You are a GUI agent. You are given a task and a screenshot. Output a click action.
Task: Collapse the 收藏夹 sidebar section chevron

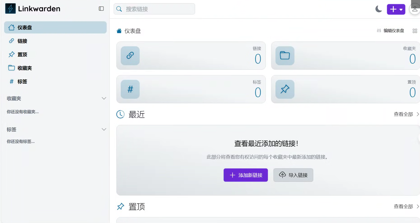point(104,98)
